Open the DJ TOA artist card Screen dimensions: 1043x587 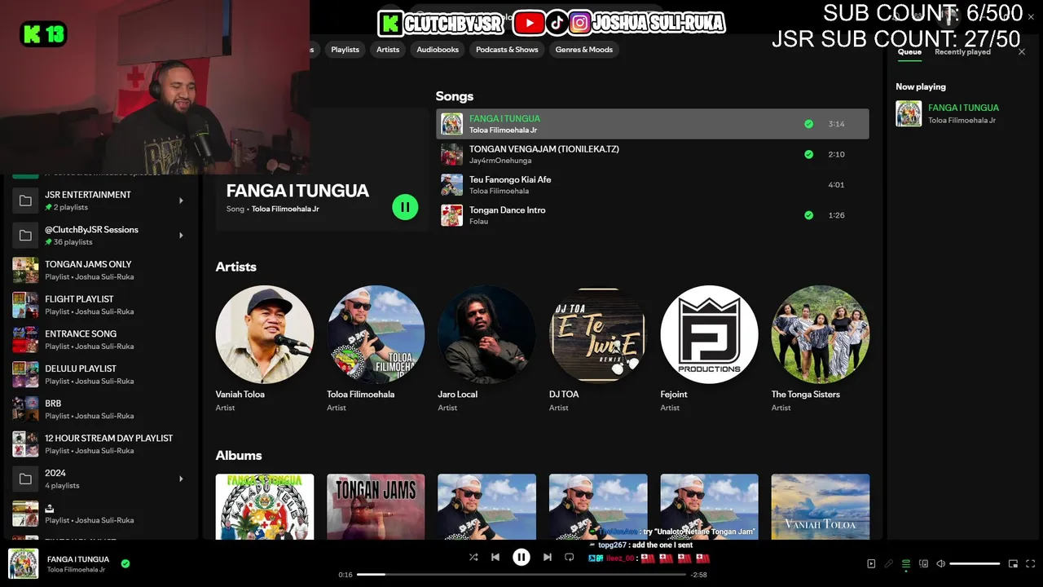(x=598, y=349)
